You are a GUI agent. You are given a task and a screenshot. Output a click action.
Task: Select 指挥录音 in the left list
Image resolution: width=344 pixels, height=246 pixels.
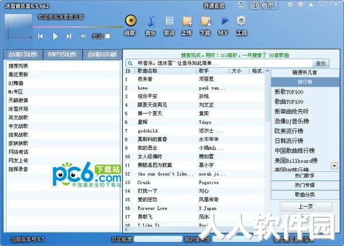pos(18,169)
